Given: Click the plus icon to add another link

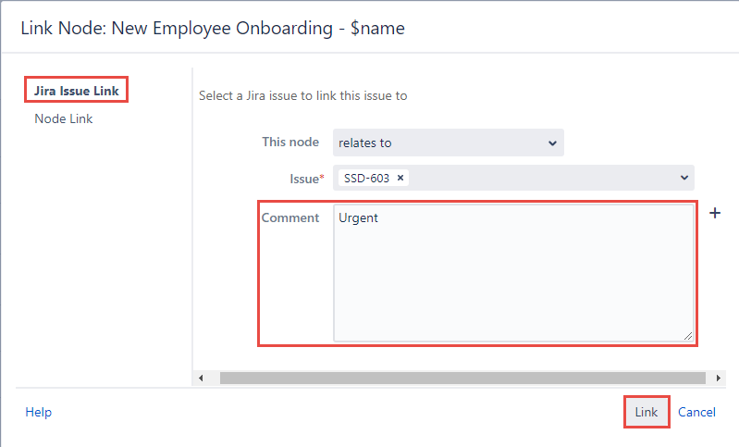Looking at the screenshot, I should point(715,213).
